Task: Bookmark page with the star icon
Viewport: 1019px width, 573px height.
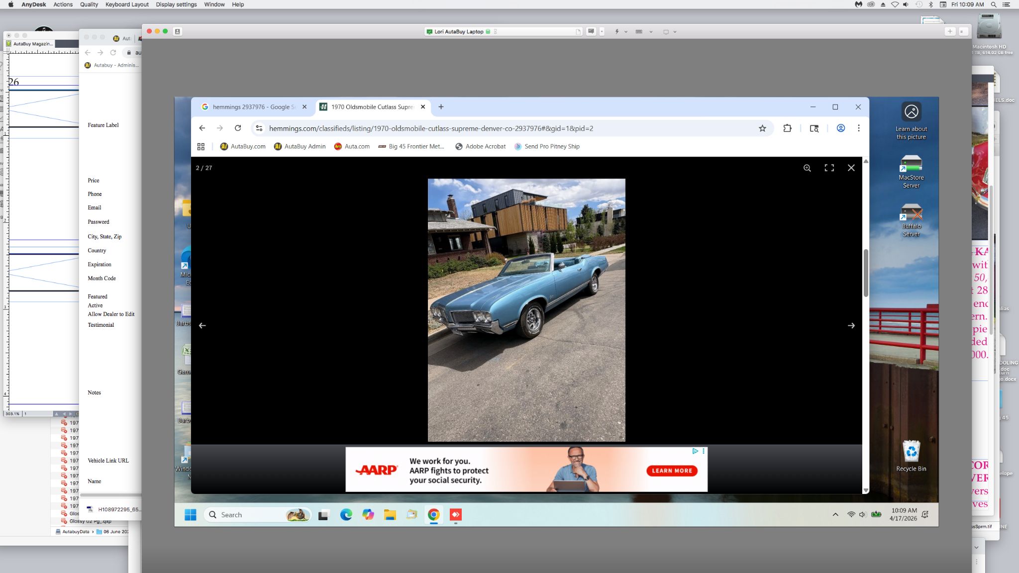Action: [762, 128]
